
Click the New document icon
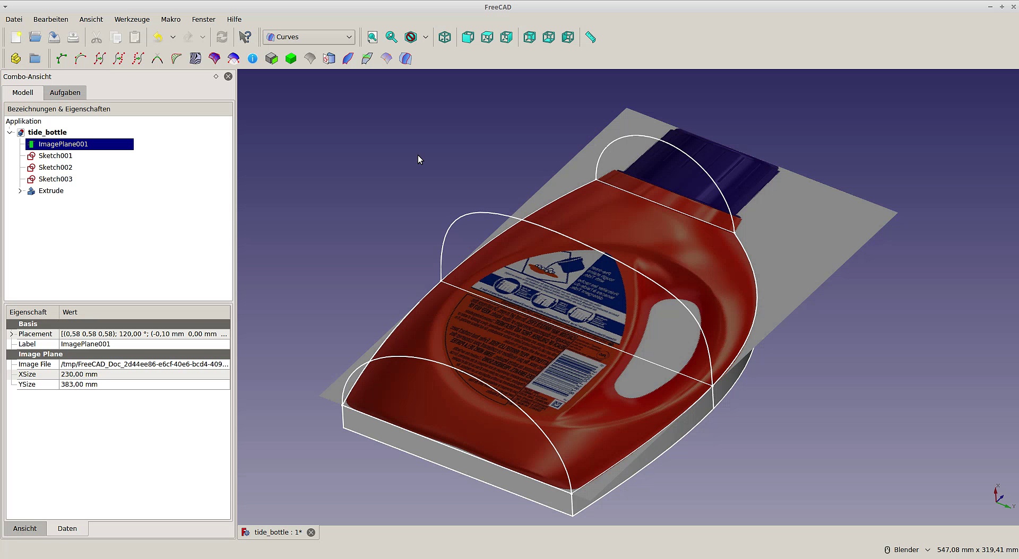coord(16,37)
